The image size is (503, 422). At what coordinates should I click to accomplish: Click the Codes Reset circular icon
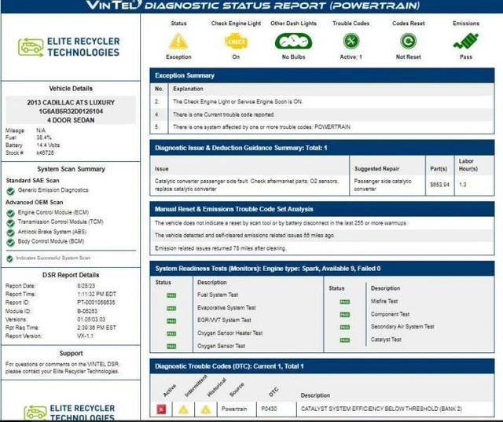tap(408, 41)
